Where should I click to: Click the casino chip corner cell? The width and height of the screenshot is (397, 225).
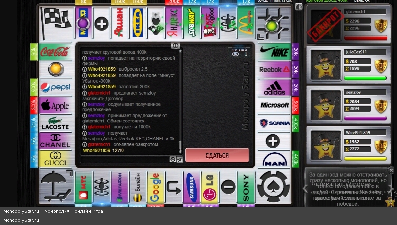pos(274,187)
